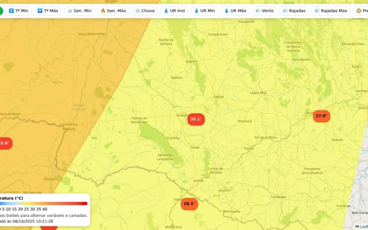Click the Licínio de Almeida label

[216, 170]
